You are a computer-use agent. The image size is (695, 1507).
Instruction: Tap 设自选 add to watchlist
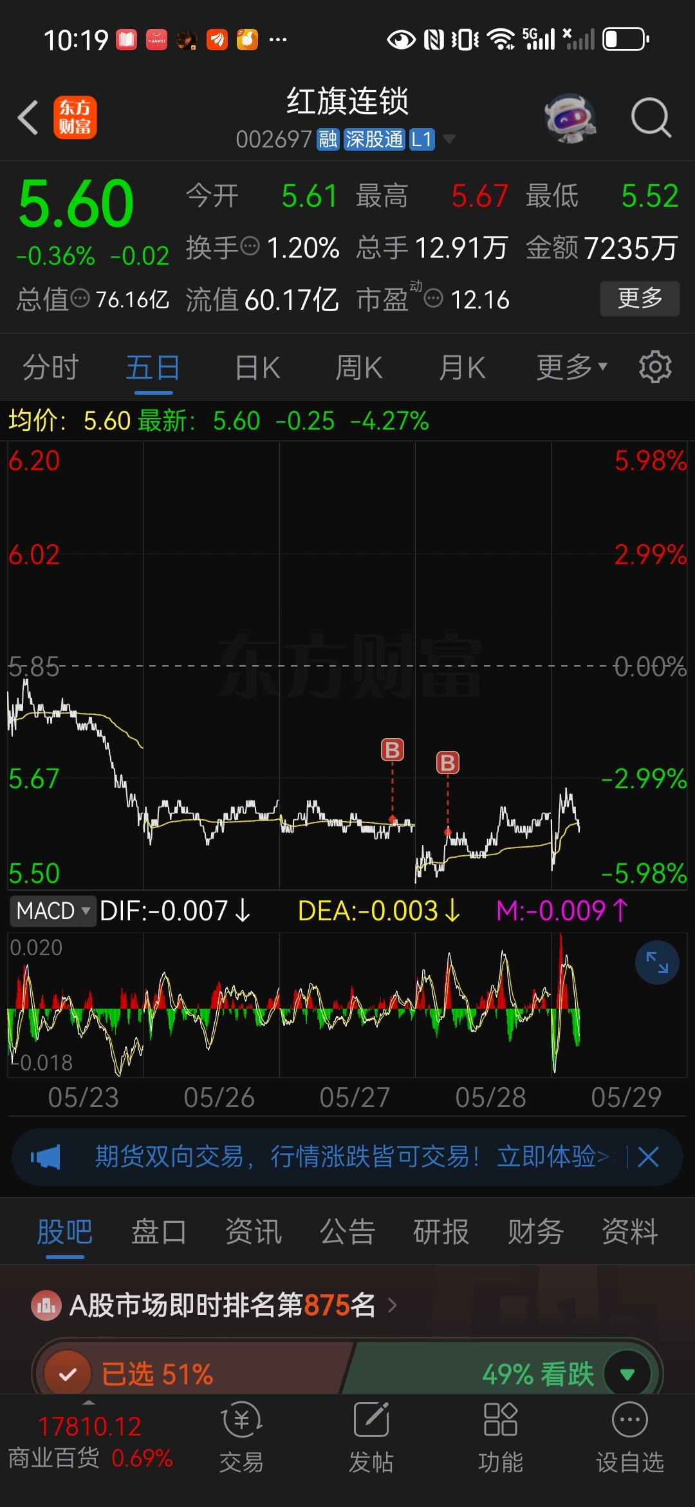tap(630, 1438)
